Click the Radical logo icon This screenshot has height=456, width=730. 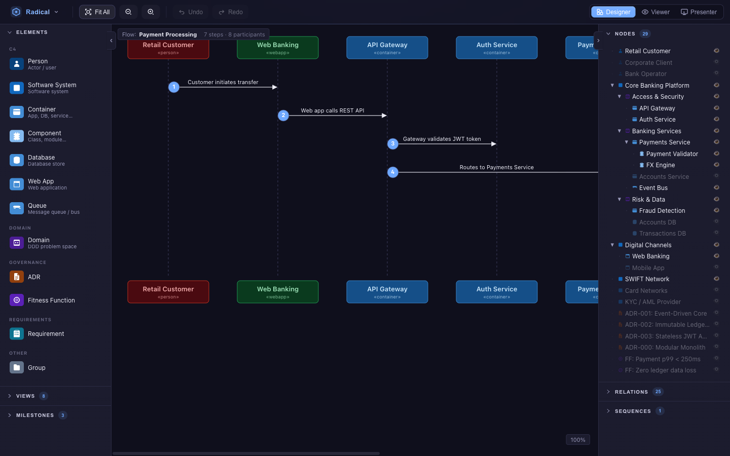tap(16, 12)
